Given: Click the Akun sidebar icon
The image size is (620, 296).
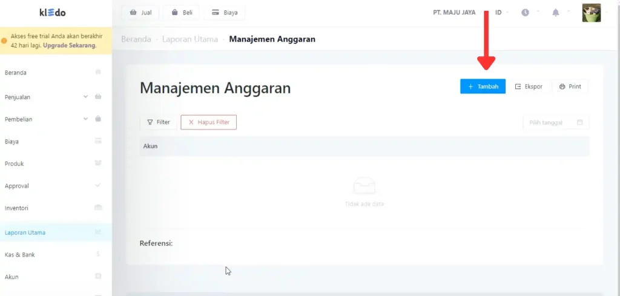Looking at the screenshot, I should [98, 276].
